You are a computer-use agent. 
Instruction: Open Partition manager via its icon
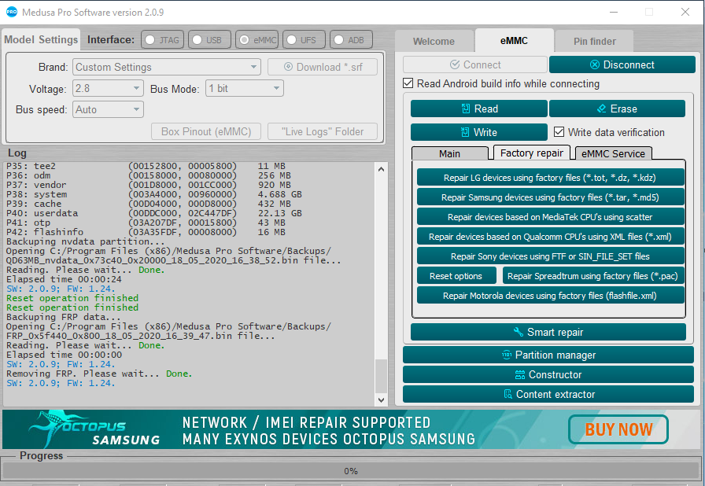[507, 355]
